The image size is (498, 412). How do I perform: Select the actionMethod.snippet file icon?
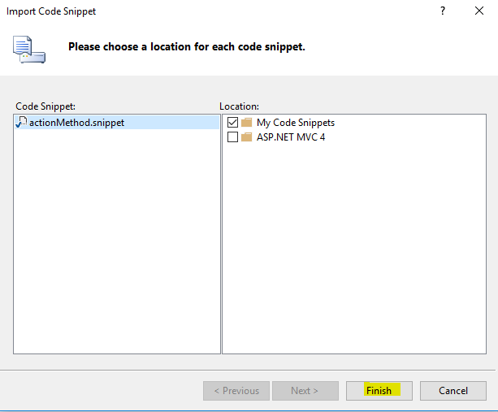click(21, 122)
